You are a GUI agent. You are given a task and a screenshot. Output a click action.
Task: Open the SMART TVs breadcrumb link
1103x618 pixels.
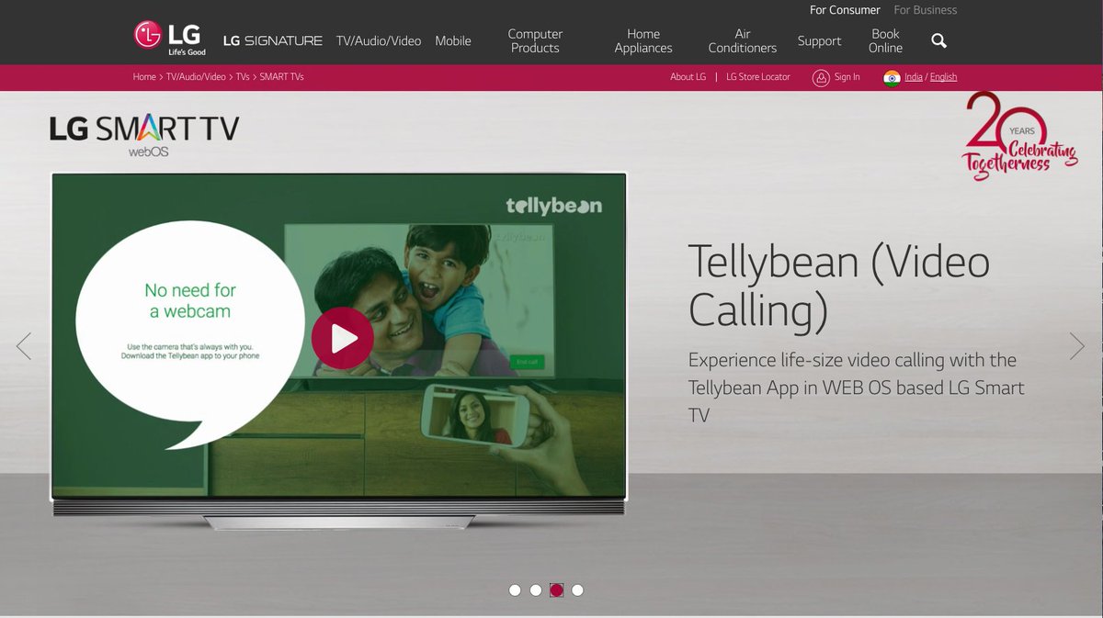point(281,77)
